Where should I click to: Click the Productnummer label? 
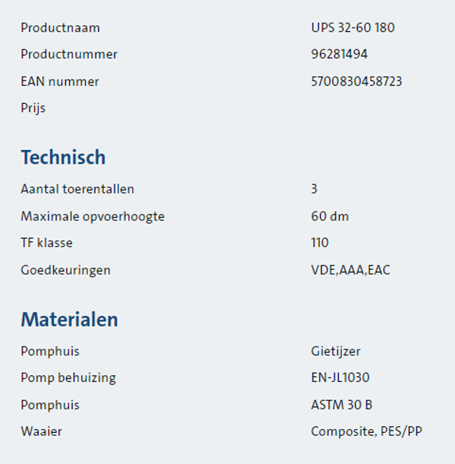click(x=69, y=55)
